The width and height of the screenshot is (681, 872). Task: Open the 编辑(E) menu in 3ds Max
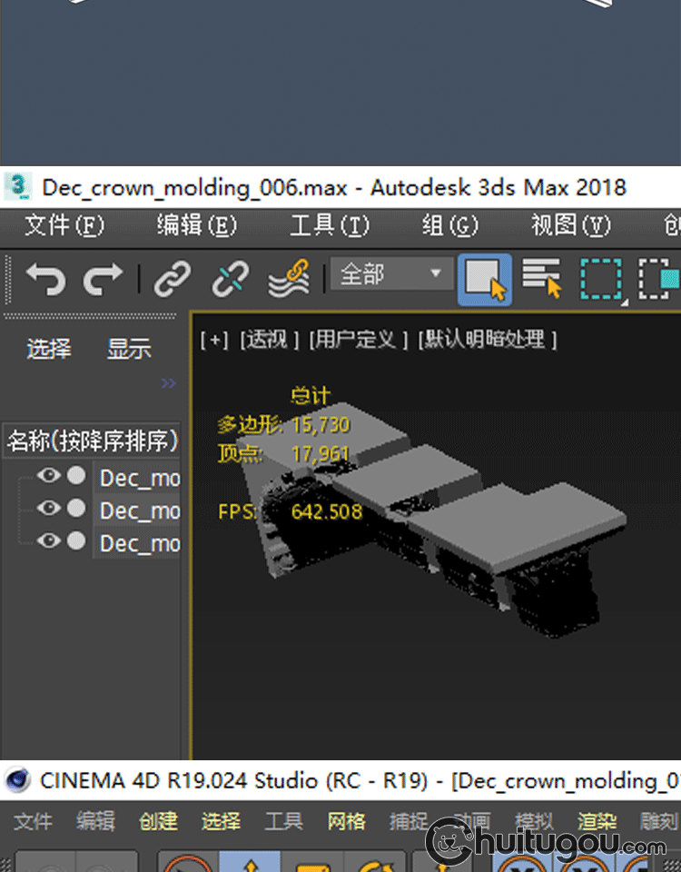click(197, 225)
